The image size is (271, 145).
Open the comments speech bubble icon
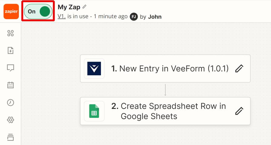click(11, 68)
